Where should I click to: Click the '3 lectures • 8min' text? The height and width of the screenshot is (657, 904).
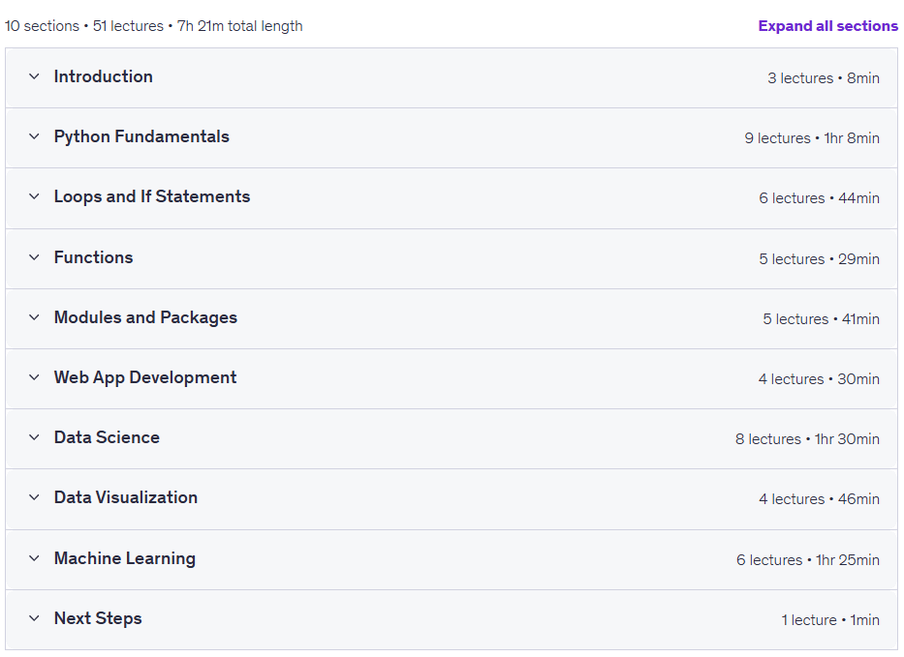(x=824, y=78)
